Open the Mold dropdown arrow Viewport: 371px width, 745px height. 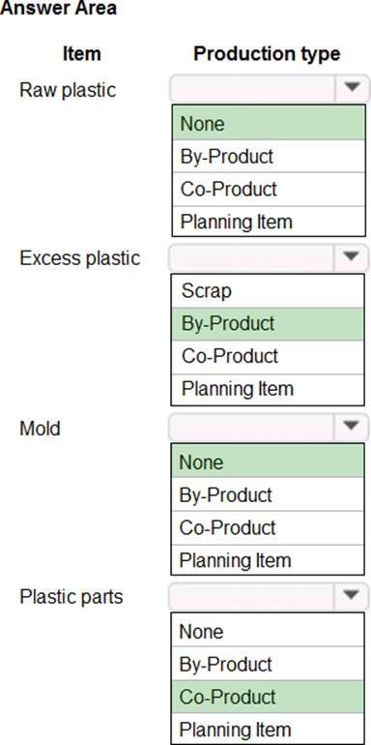(352, 427)
